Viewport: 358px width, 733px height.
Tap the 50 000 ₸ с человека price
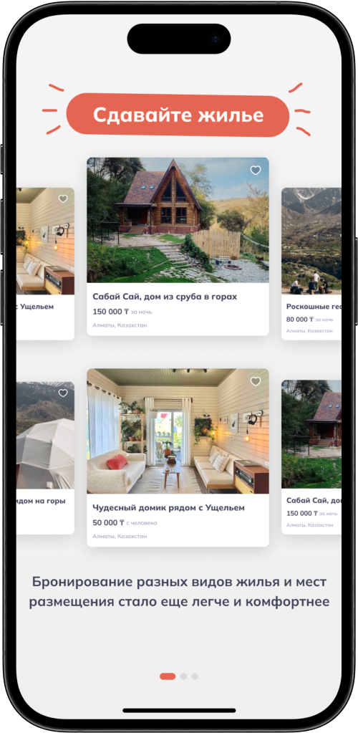[x=125, y=522]
